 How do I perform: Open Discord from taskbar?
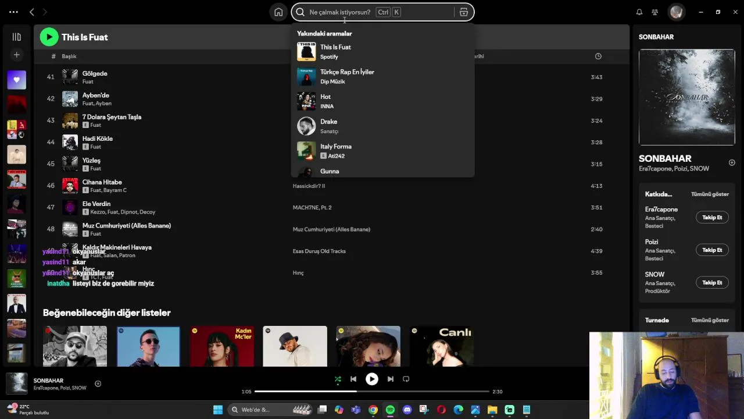click(407, 410)
